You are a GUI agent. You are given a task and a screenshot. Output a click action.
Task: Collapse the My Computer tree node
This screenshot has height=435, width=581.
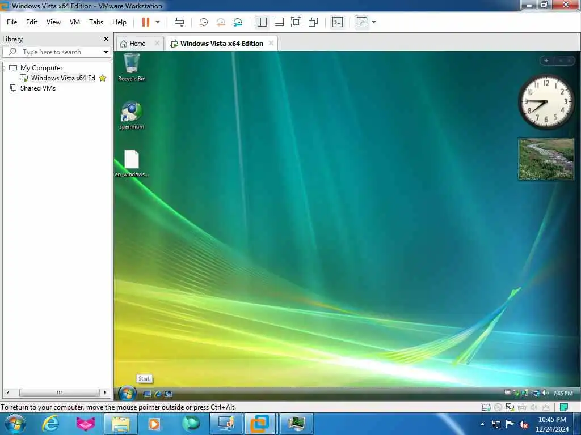(x=4, y=68)
